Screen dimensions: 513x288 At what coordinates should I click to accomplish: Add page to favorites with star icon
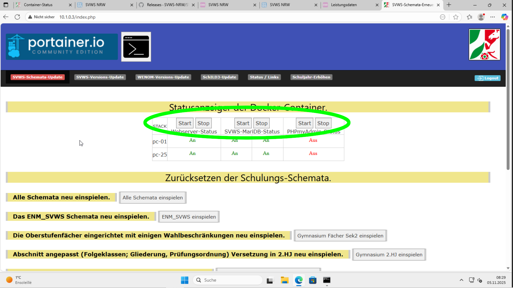(456, 17)
